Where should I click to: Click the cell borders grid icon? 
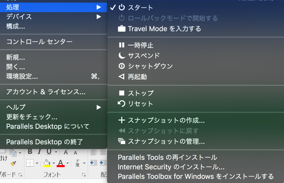click(30, 163)
